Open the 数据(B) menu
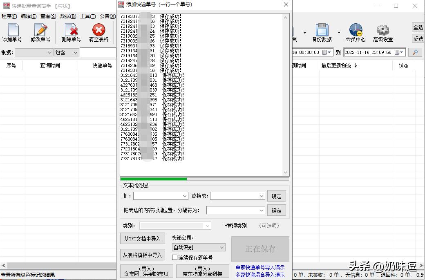 point(68,16)
